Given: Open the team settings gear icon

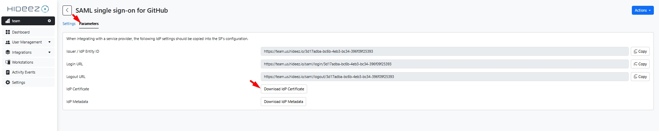Looking at the screenshot, I should (49, 21).
